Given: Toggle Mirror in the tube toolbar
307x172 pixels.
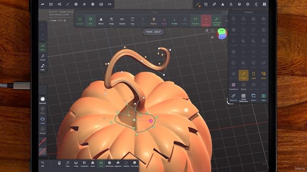Looking at the screenshot, I should 101,21.
